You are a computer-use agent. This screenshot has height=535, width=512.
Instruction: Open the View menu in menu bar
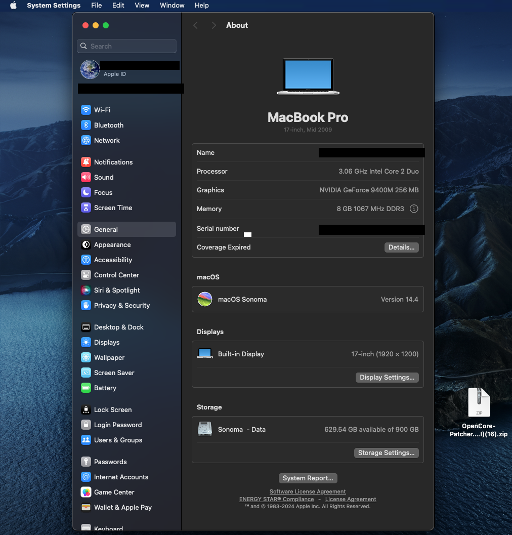pyautogui.click(x=142, y=6)
